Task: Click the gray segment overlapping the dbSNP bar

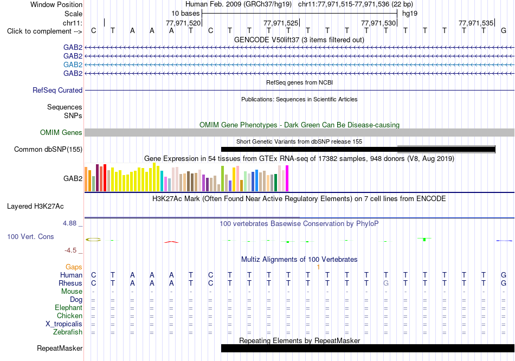Action: click(446, 150)
